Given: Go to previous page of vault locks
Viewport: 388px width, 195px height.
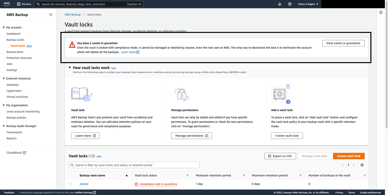Looking at the screenshot, I should pyautogui.click(x=343, y=165).
